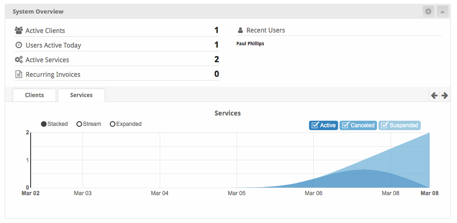The height and width of the screenshot is (223, 457).
Task: Select the Expanded chart style
Action: click(113, 124)
